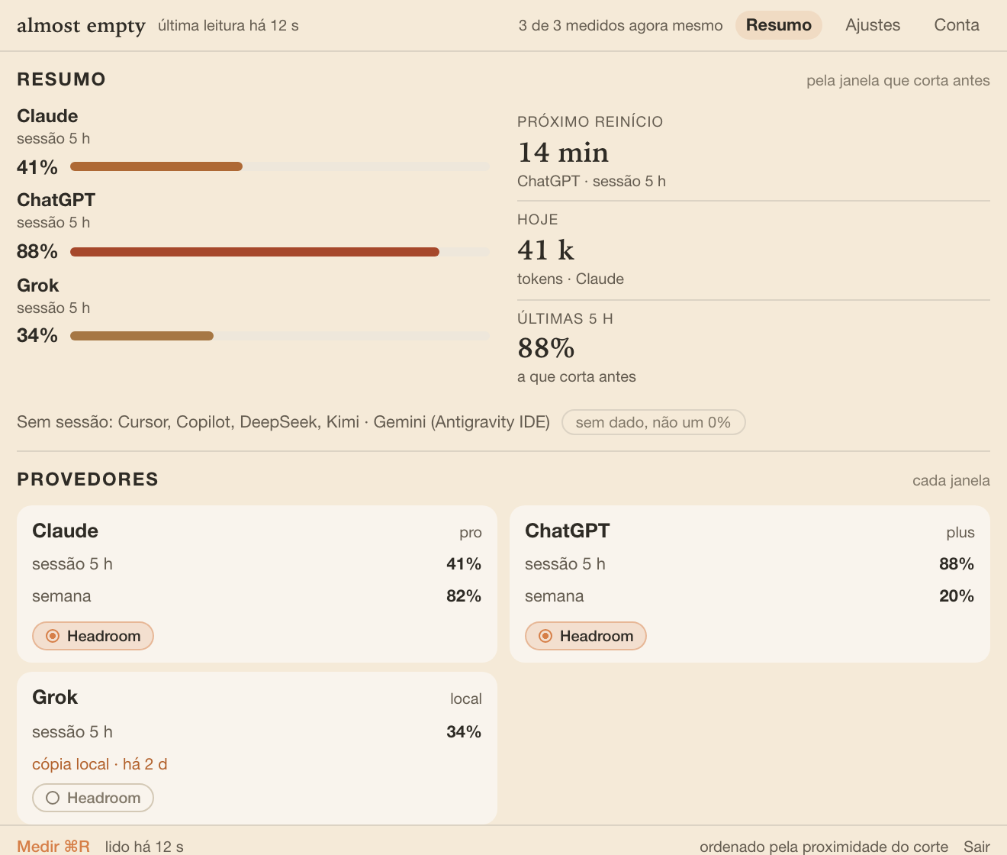Click the 'local' label on Grok card
This screenshot has height=855, width=1007.
coord(466,699)
